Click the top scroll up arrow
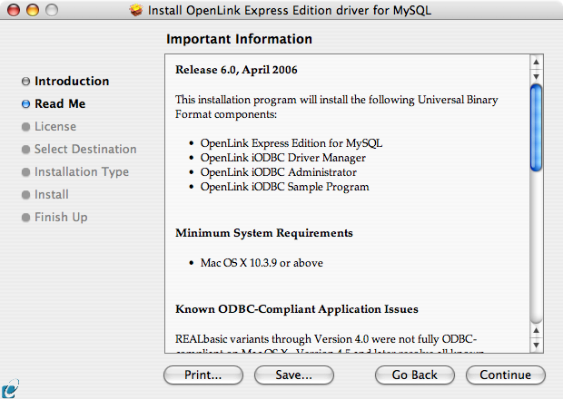The height and width of the screenshot is (399, 563). [x=536, y=62]
